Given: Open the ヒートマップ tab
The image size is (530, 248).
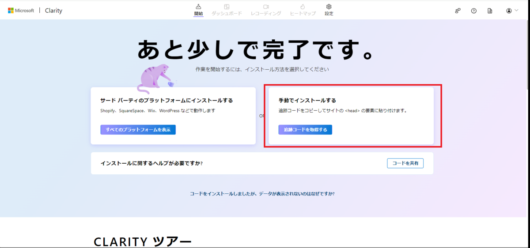Looking at the screenshot, I should point(303,10).
